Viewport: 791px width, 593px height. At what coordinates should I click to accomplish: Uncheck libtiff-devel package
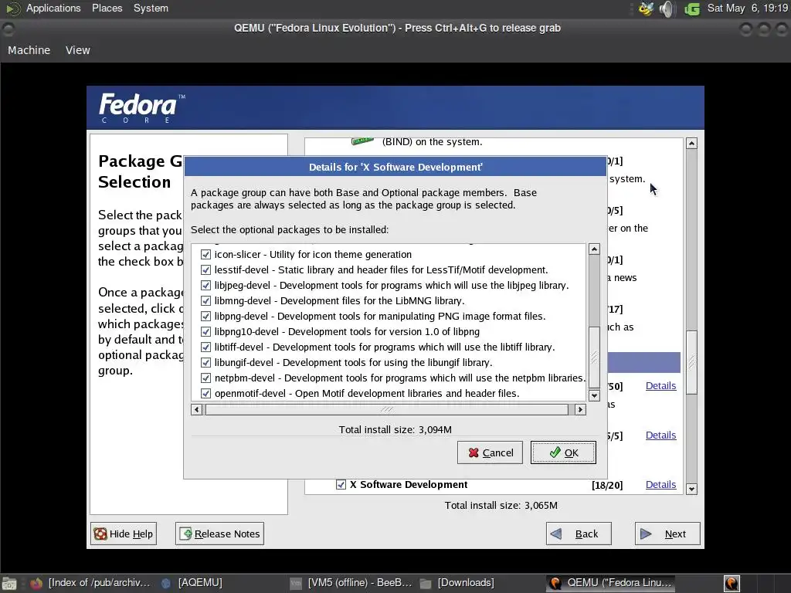[x=205, y=347]
